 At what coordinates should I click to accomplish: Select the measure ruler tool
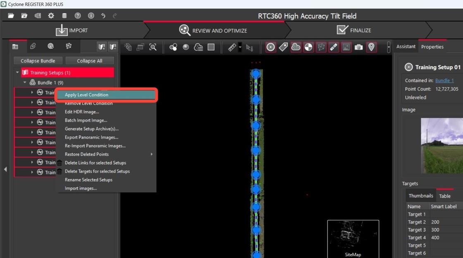click(x=232, y=47)
